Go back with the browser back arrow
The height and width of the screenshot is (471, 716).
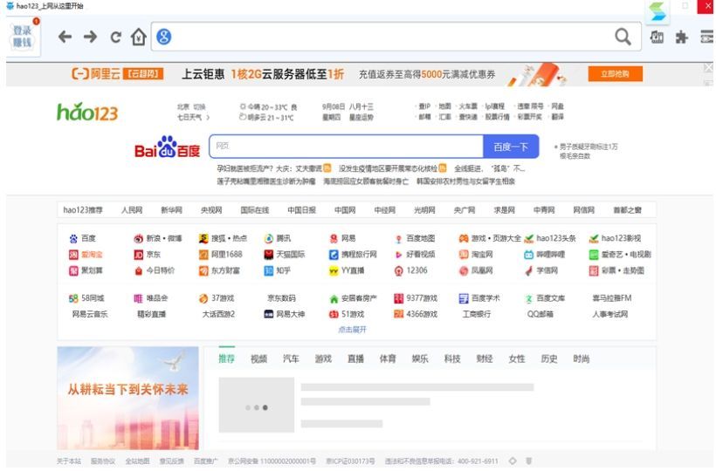click(65, 37)
